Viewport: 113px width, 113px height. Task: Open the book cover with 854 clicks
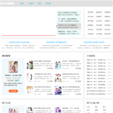[30, 65]
